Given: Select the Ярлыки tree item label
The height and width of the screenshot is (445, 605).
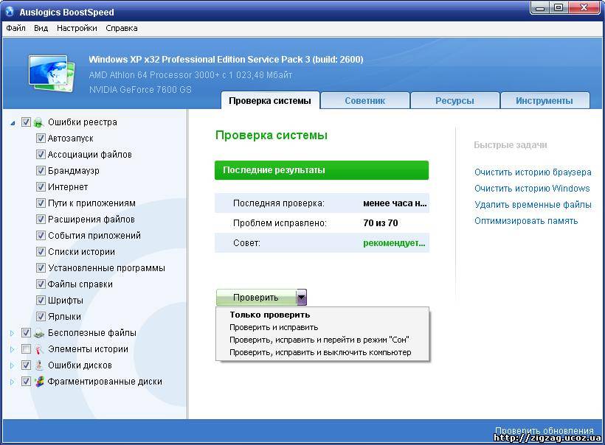Looking at the screenshot, I should click(64, 316).
